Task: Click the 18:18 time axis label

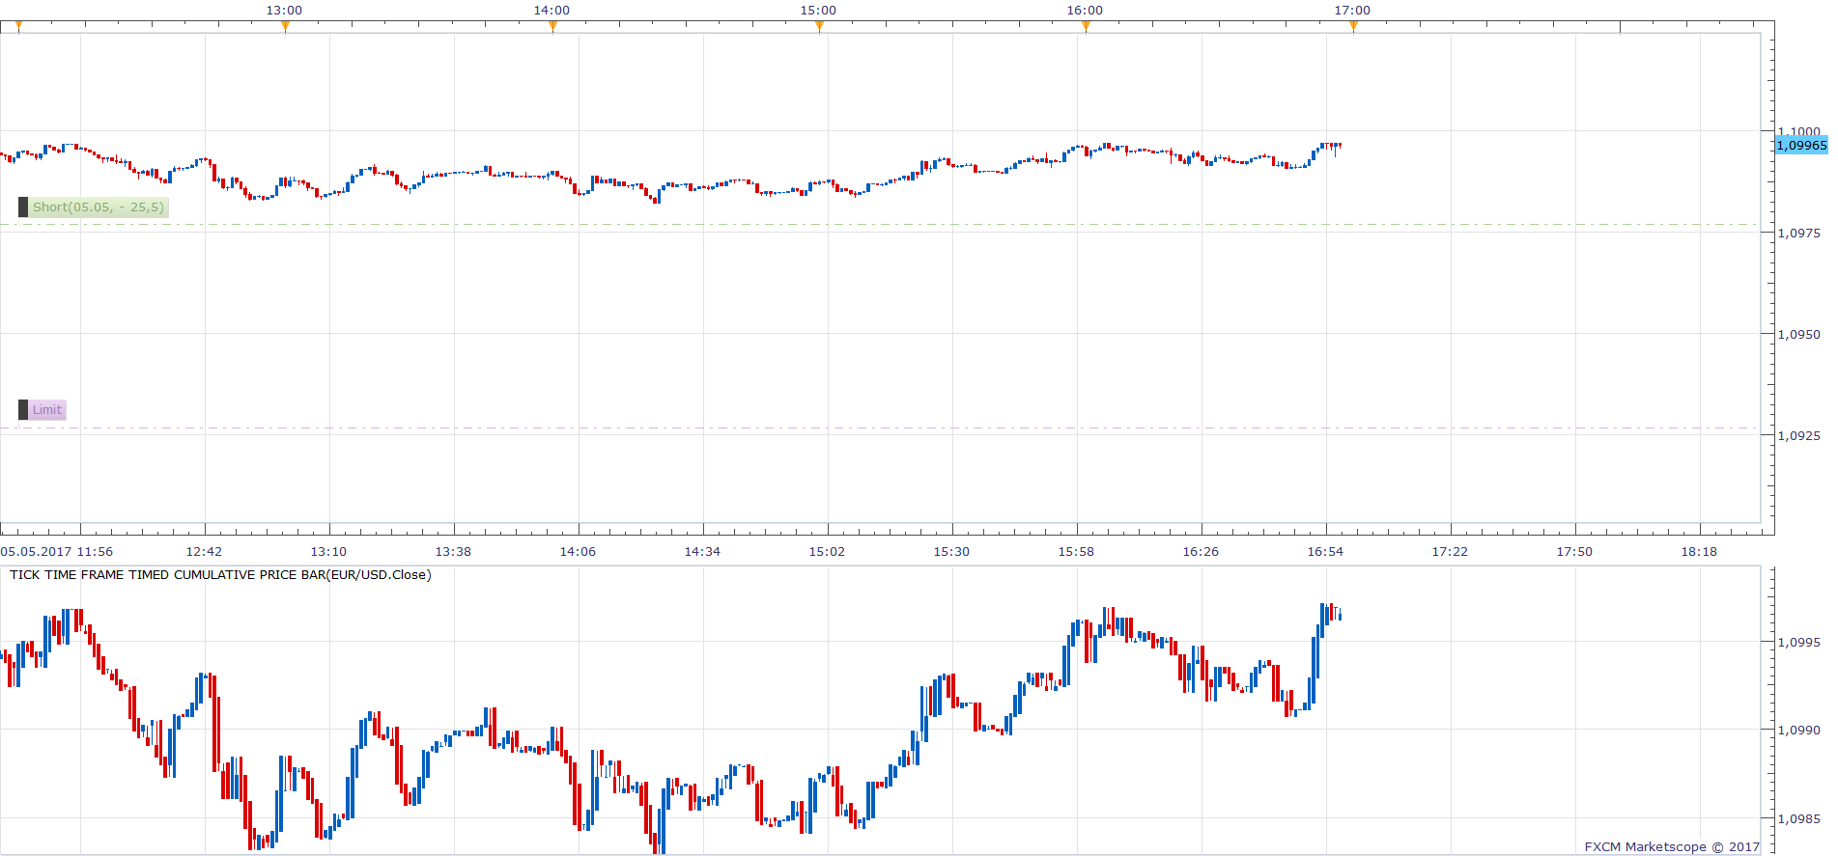Action: coord(1699,552)
